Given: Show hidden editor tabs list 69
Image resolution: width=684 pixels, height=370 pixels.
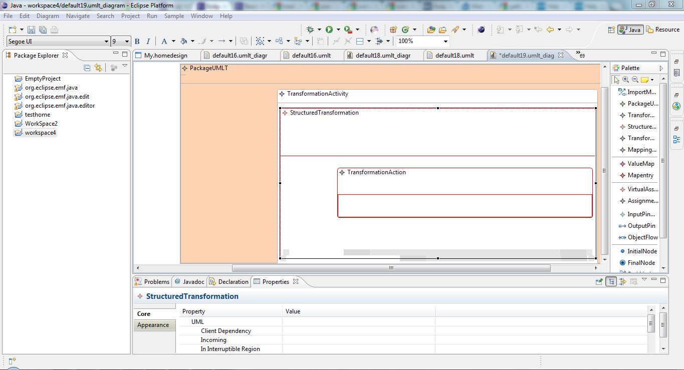Looking at the screenshot, I should click(x=580, y=54).
